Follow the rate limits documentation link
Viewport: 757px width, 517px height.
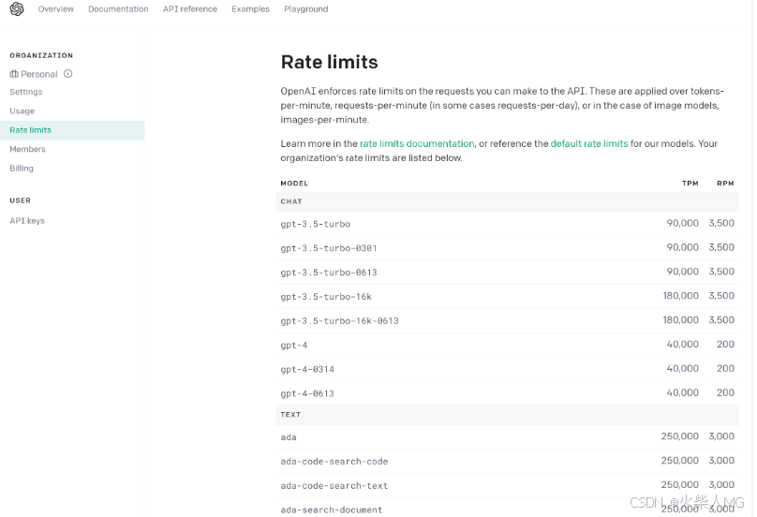pyautogui.click(x=417, y=143)
